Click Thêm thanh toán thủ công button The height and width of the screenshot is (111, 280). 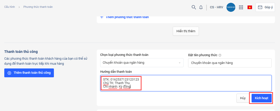tap(29, 73)
